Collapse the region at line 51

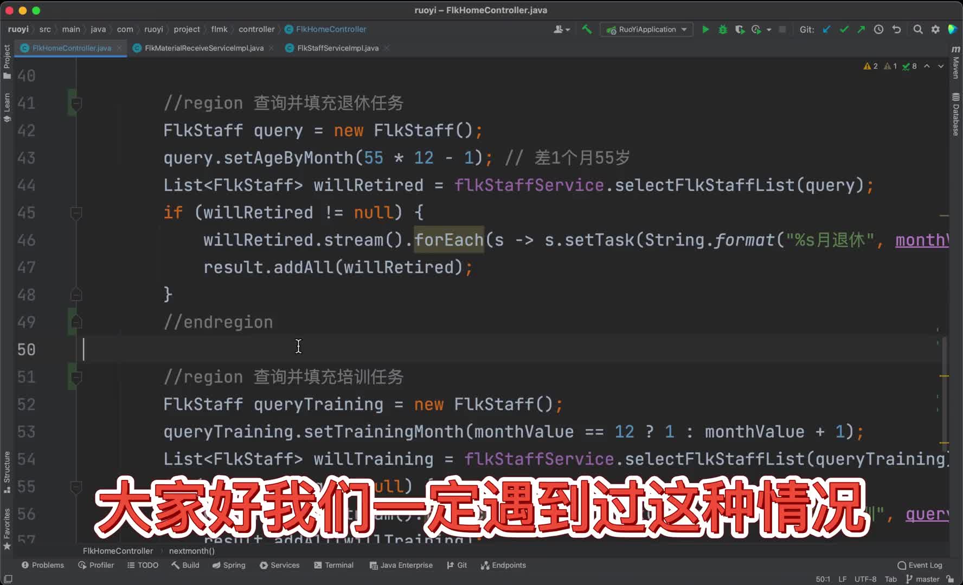coord(76,377)
